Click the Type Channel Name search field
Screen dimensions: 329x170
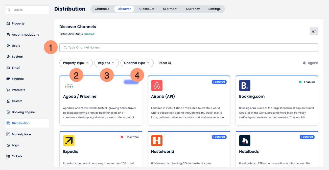click(189, 47)
